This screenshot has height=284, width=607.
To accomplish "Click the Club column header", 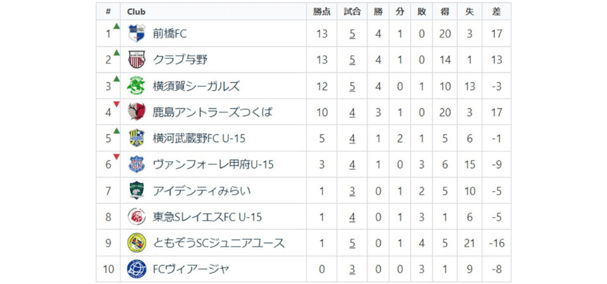I will pyautogui.click(x=136, y=11).
